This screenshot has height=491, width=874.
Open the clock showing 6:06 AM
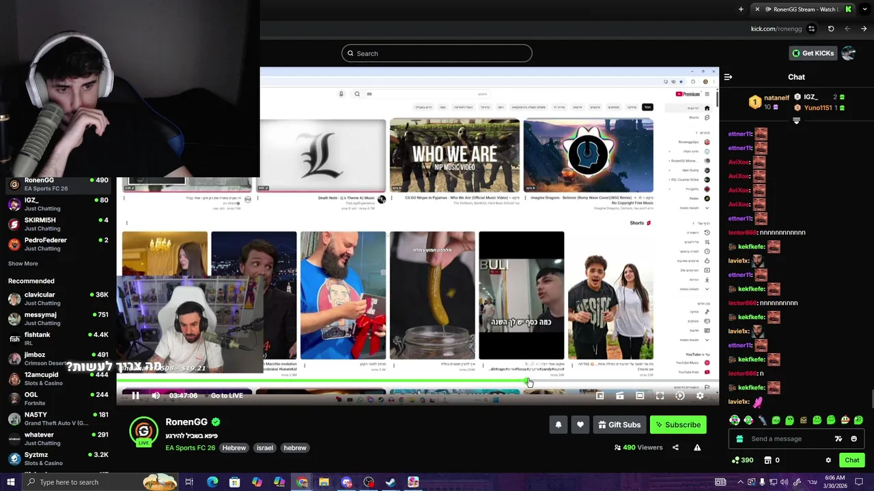pos(835,482)
